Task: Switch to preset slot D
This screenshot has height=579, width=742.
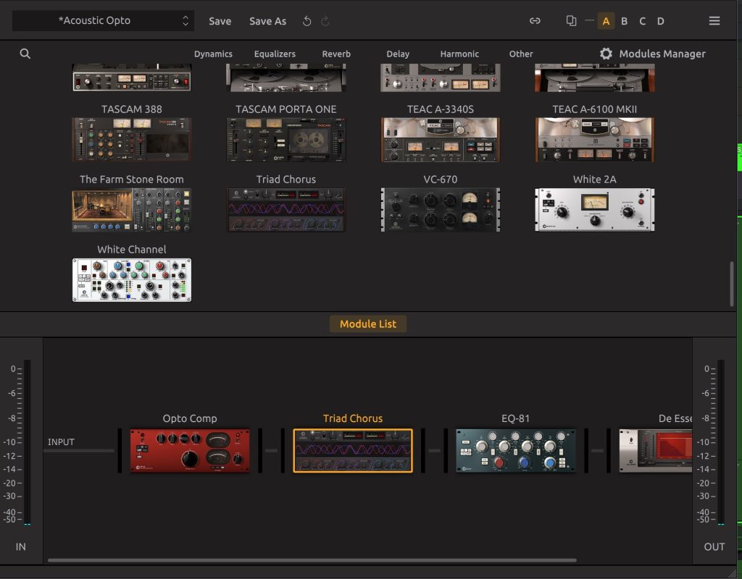Action: coord(660,21)
